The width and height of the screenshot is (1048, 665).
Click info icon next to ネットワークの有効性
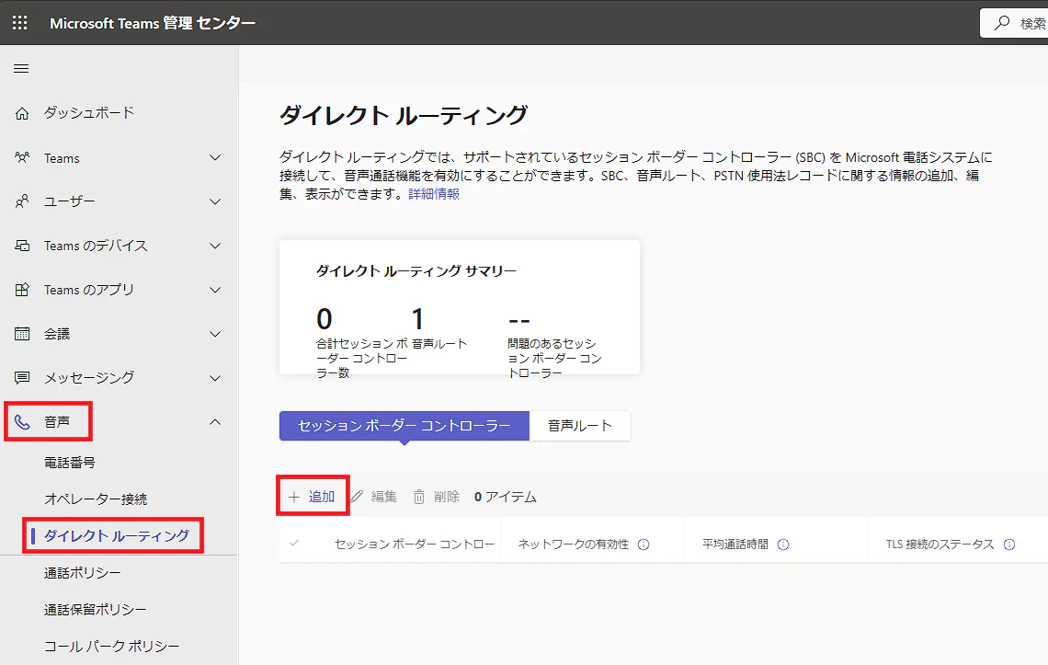(x=644, y=545)
